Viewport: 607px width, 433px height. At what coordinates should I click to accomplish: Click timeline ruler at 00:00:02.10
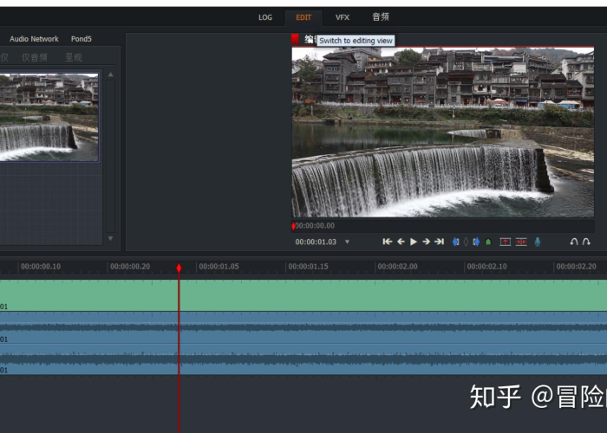pos(486,267)
